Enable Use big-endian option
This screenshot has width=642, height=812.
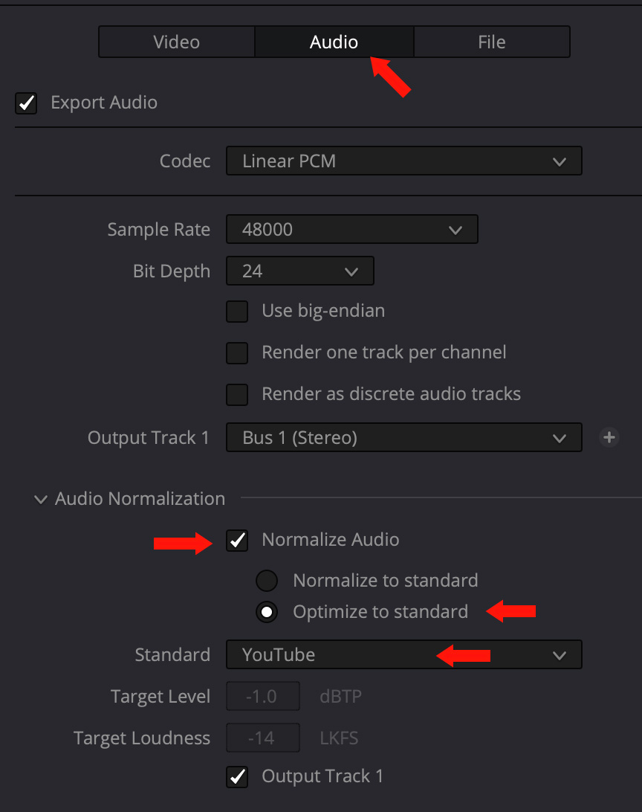[x=237, y=311]
